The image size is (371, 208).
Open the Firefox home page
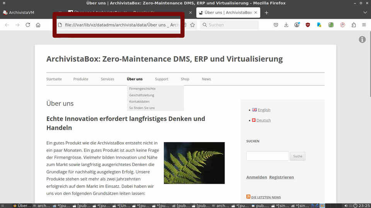(x=38, y=25)
